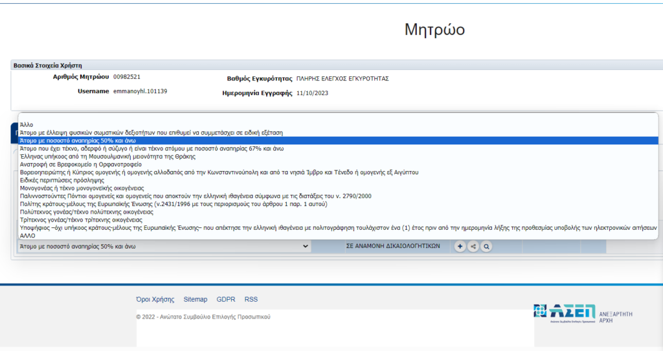Click username value 'emmanoyhl.101139'
This screenshot has height=351, width=663.
pyautogui.click(x=140, y=91)
